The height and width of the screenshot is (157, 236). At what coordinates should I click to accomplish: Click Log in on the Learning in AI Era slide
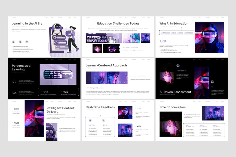coord(69,18)
